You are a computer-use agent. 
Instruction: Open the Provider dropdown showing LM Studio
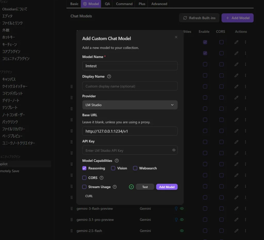tap(130, 105)
